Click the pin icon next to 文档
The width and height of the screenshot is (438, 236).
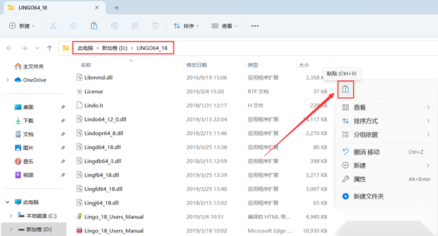point(63,134)
